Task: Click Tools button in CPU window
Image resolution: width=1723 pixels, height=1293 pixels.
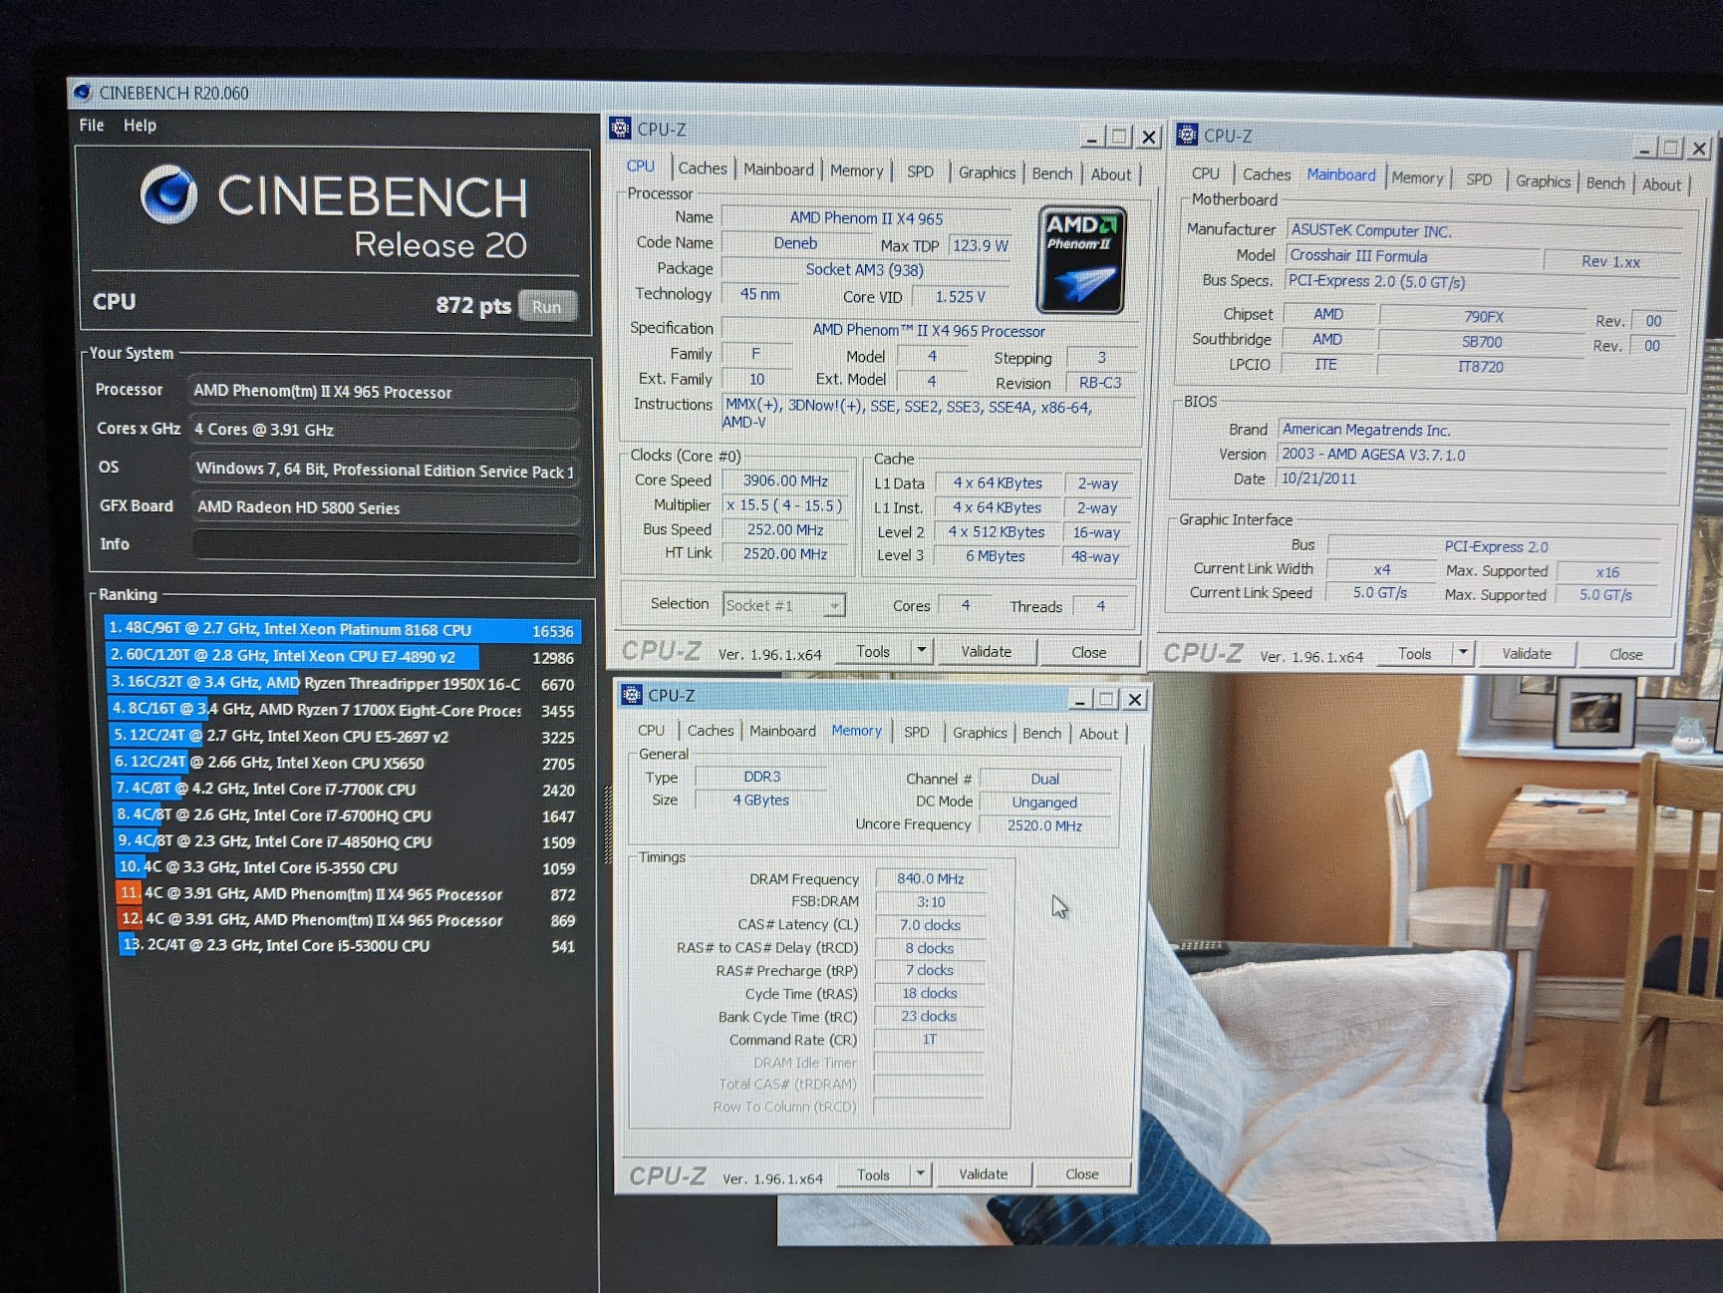Action: coord(874,652)
